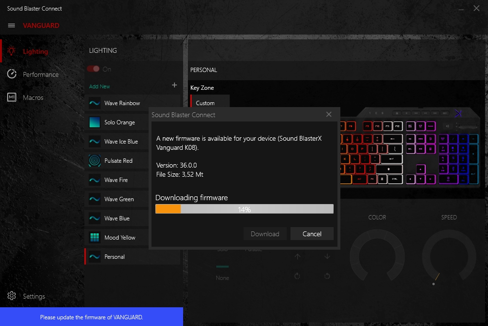Close the Sound Blaster Connect window
Image resolution: width=488 pixels, height=326 pixels.
pyautogui.click(x=476, y=9)
